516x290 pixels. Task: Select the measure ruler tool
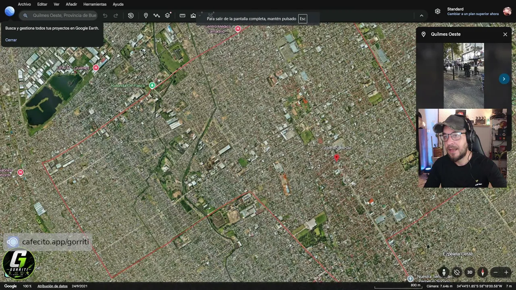(182, 16)
